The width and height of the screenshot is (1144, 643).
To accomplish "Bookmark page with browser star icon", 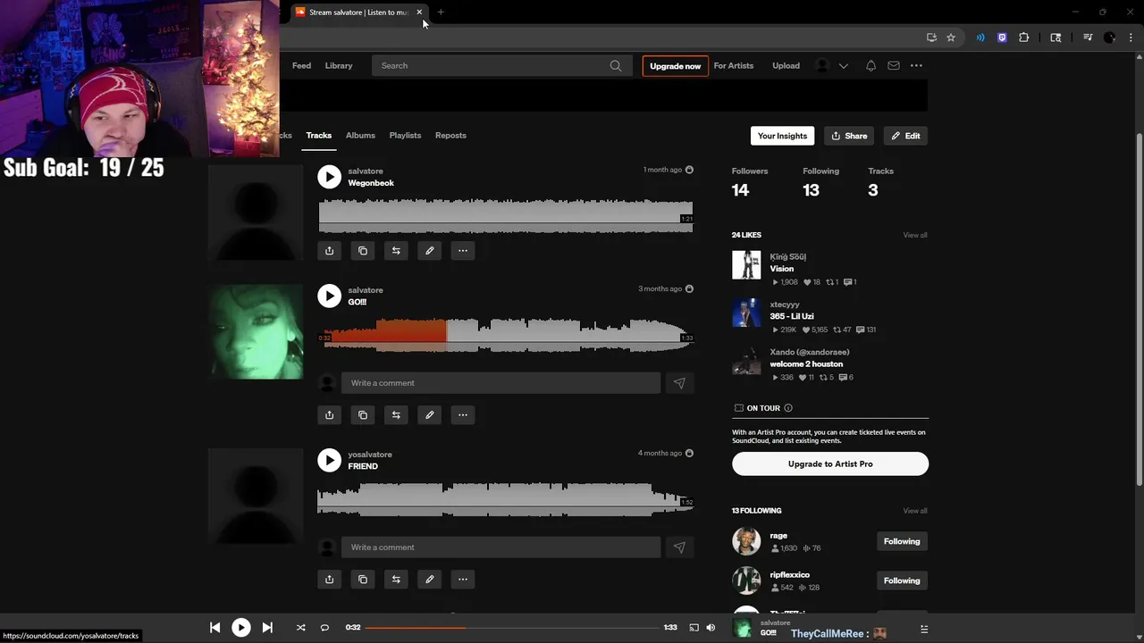I will click(951, 38).
